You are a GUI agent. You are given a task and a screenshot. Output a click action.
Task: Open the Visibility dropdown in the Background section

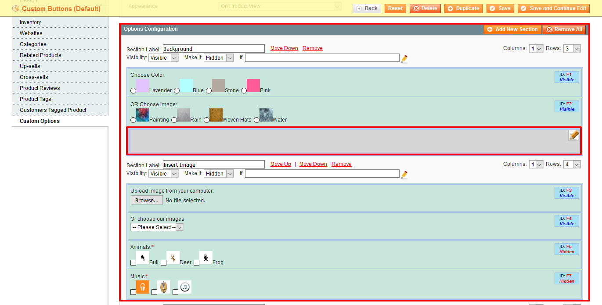pos(163,58)
